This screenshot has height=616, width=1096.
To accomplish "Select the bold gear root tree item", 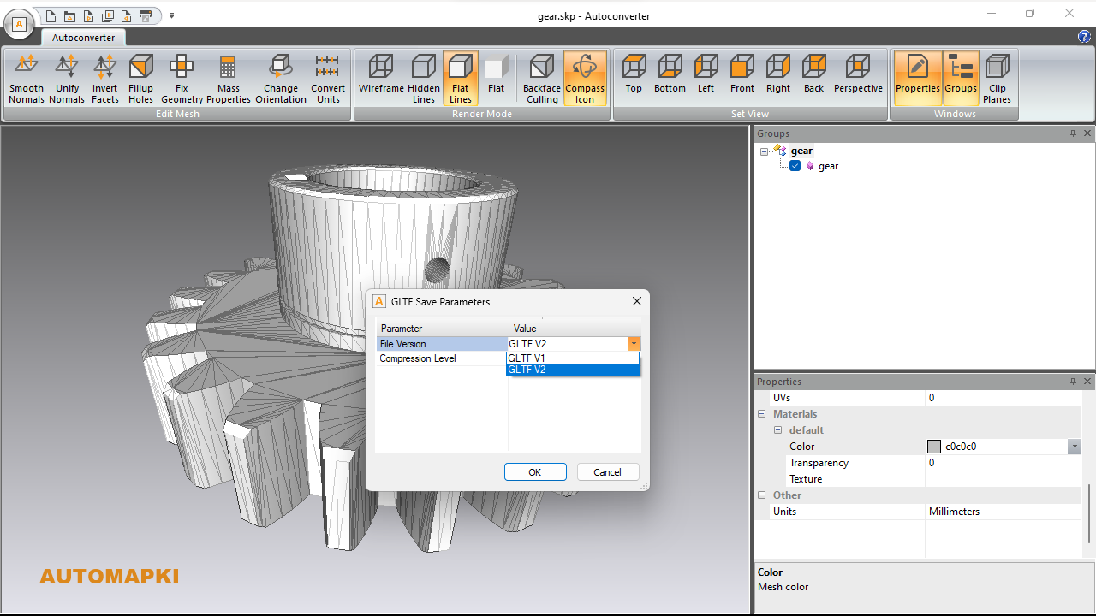I will pyautogui.click(x=801, y=151).
